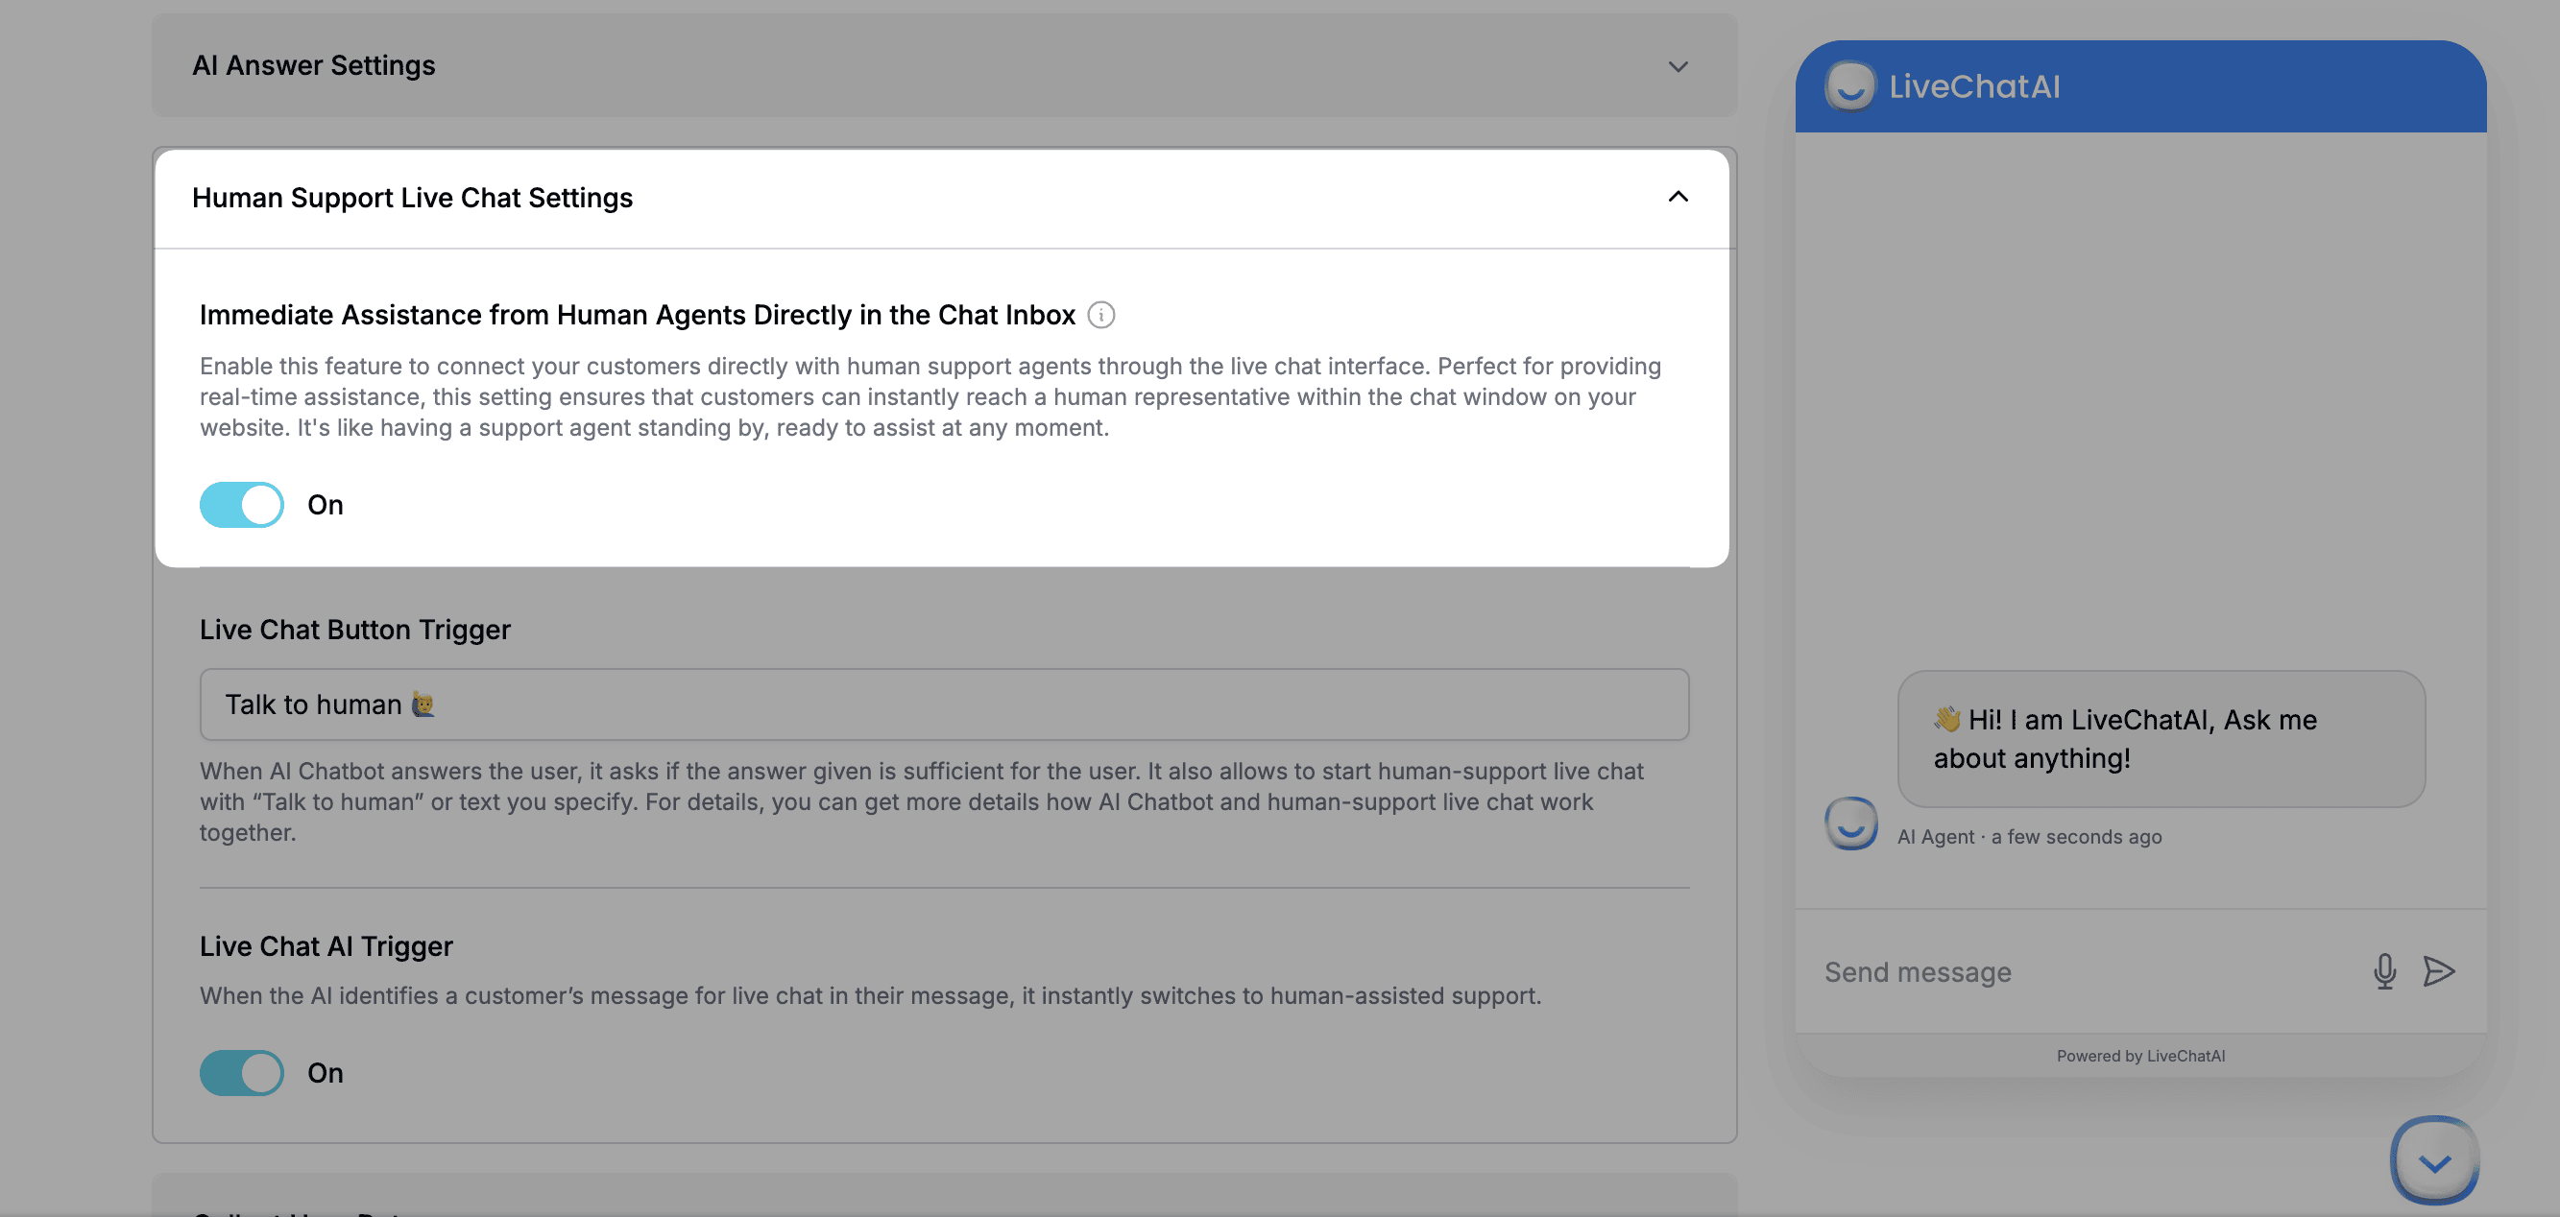The width and height of the screenshot is (2560, 1217).
Task: Click the Live Chat AI Trigger heading
Action: coord(326,946)
